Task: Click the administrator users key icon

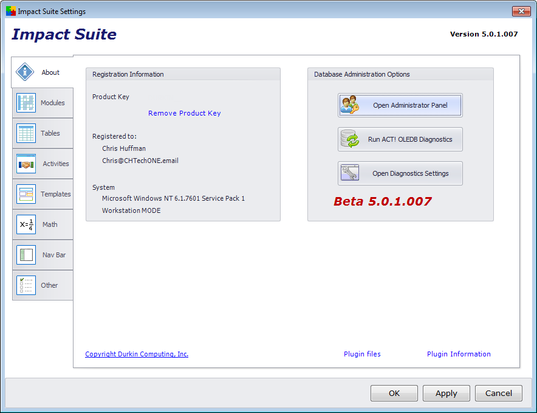Action: pos(350,105)
